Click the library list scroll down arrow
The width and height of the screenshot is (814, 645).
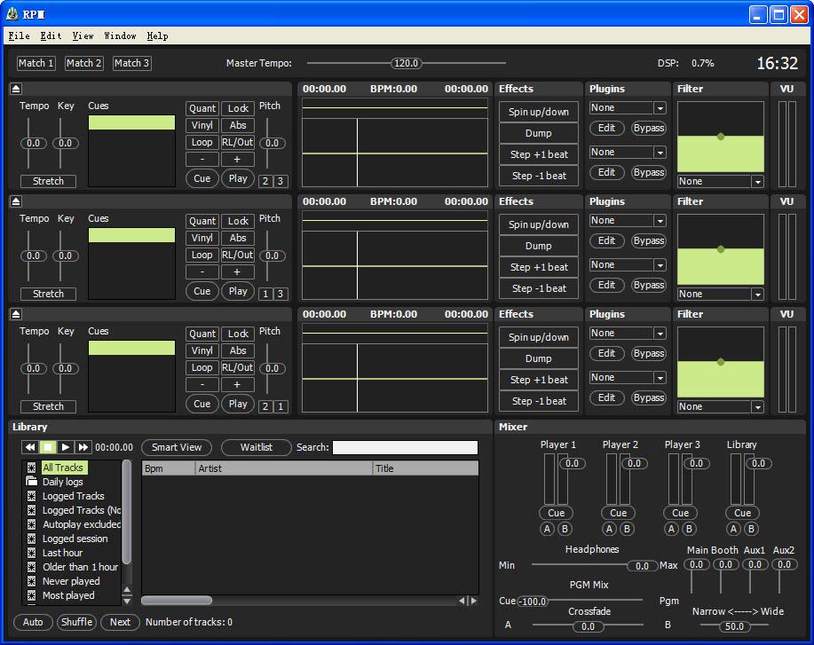(127, 601)
